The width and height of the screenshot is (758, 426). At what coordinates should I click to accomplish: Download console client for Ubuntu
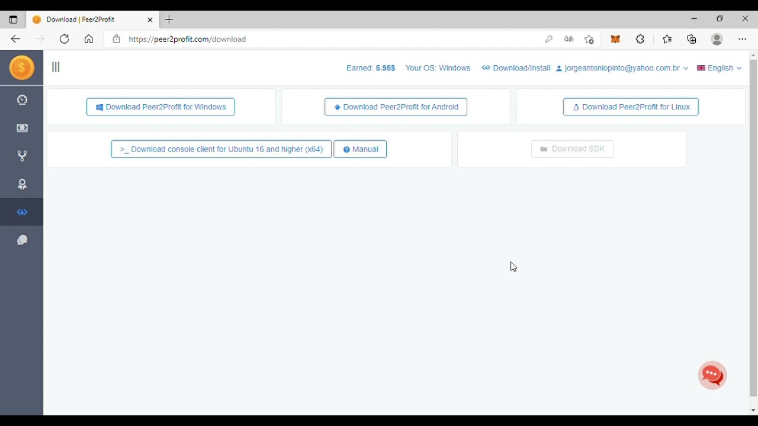point(221,149)
